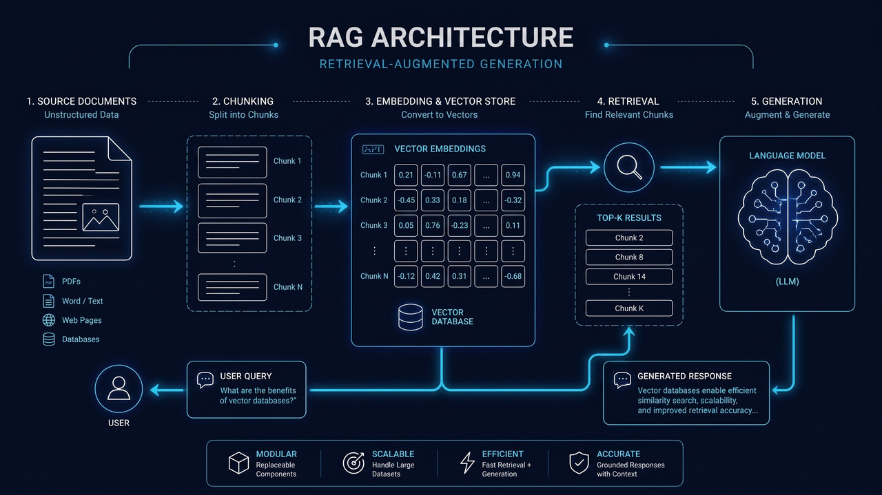Click the 4. Retrieval step heading
Screen dimensions: 882x495
point(628,101)
